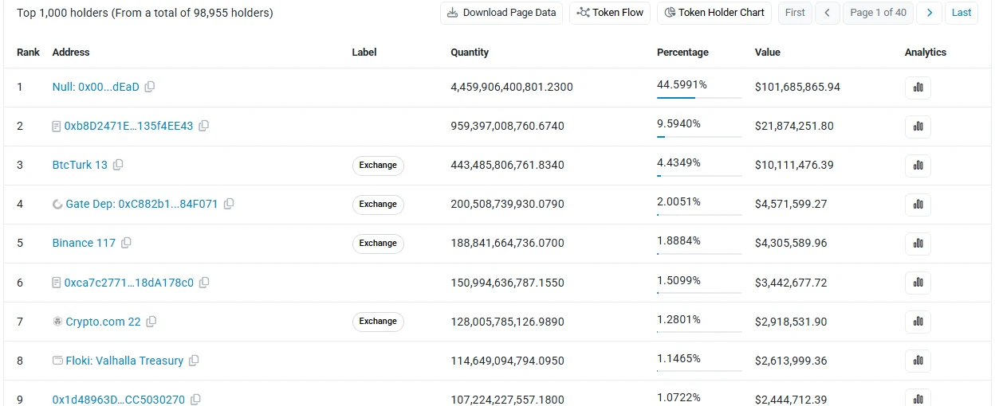Open address 0x1d48963D...CC5030270

click(x=119, y=400)
